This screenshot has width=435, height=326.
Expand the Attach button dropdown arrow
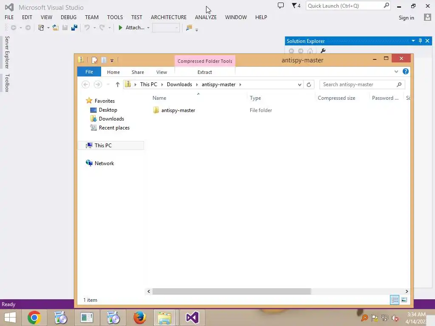pyautogui.click(x=148, y=28)
